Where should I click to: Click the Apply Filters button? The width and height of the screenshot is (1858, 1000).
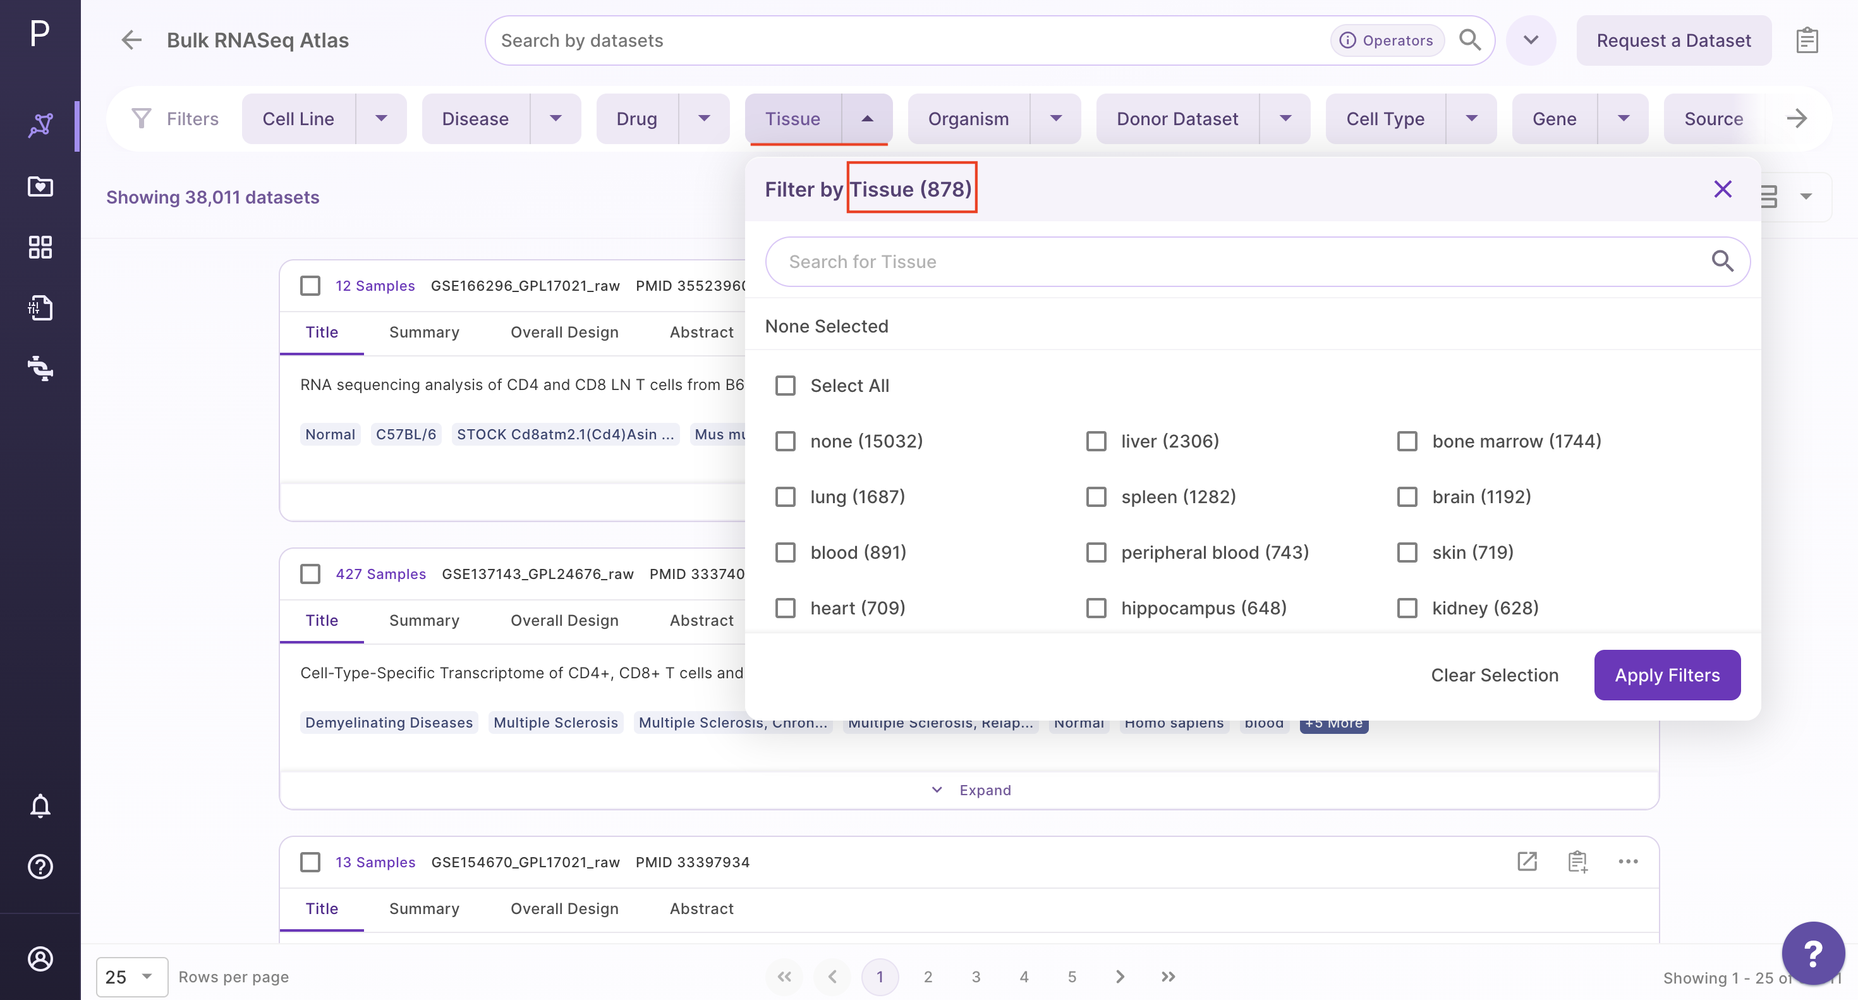pos(1667,675)
